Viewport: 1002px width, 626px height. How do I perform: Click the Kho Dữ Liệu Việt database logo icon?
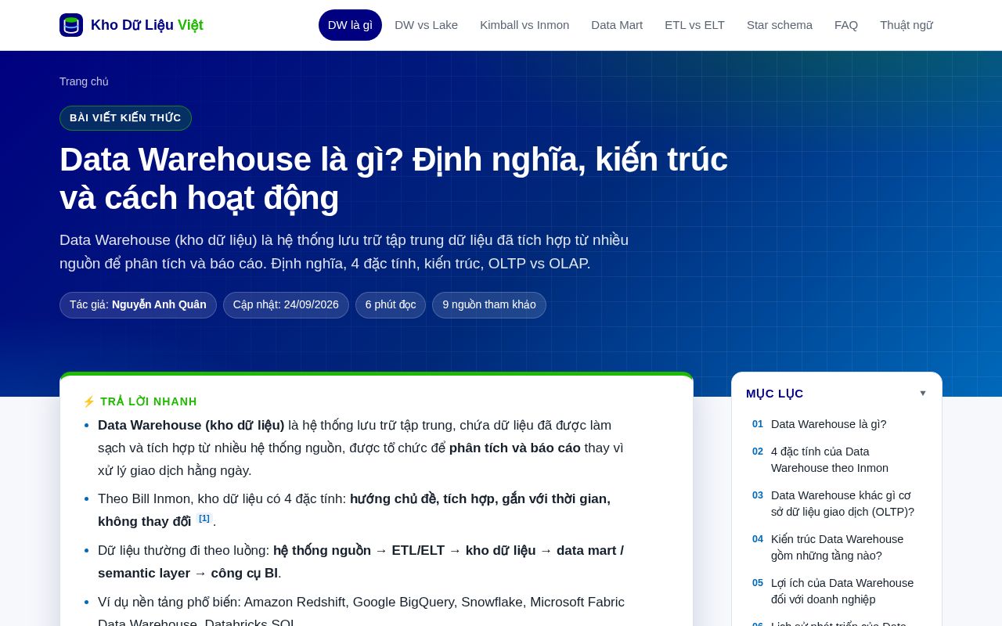71,25
